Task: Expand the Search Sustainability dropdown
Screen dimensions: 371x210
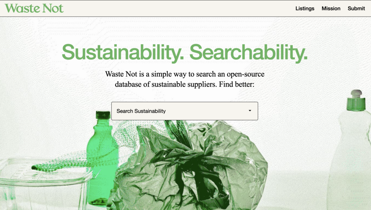Action: (x=184, y=111)
